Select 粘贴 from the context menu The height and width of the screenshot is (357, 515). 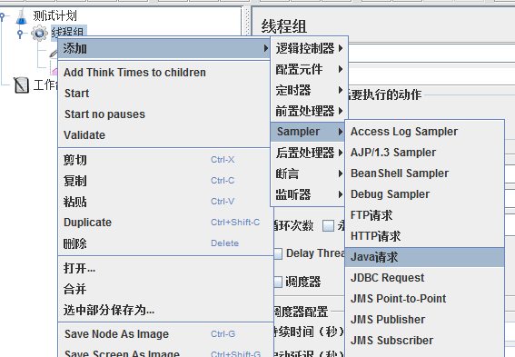point(164,202)
